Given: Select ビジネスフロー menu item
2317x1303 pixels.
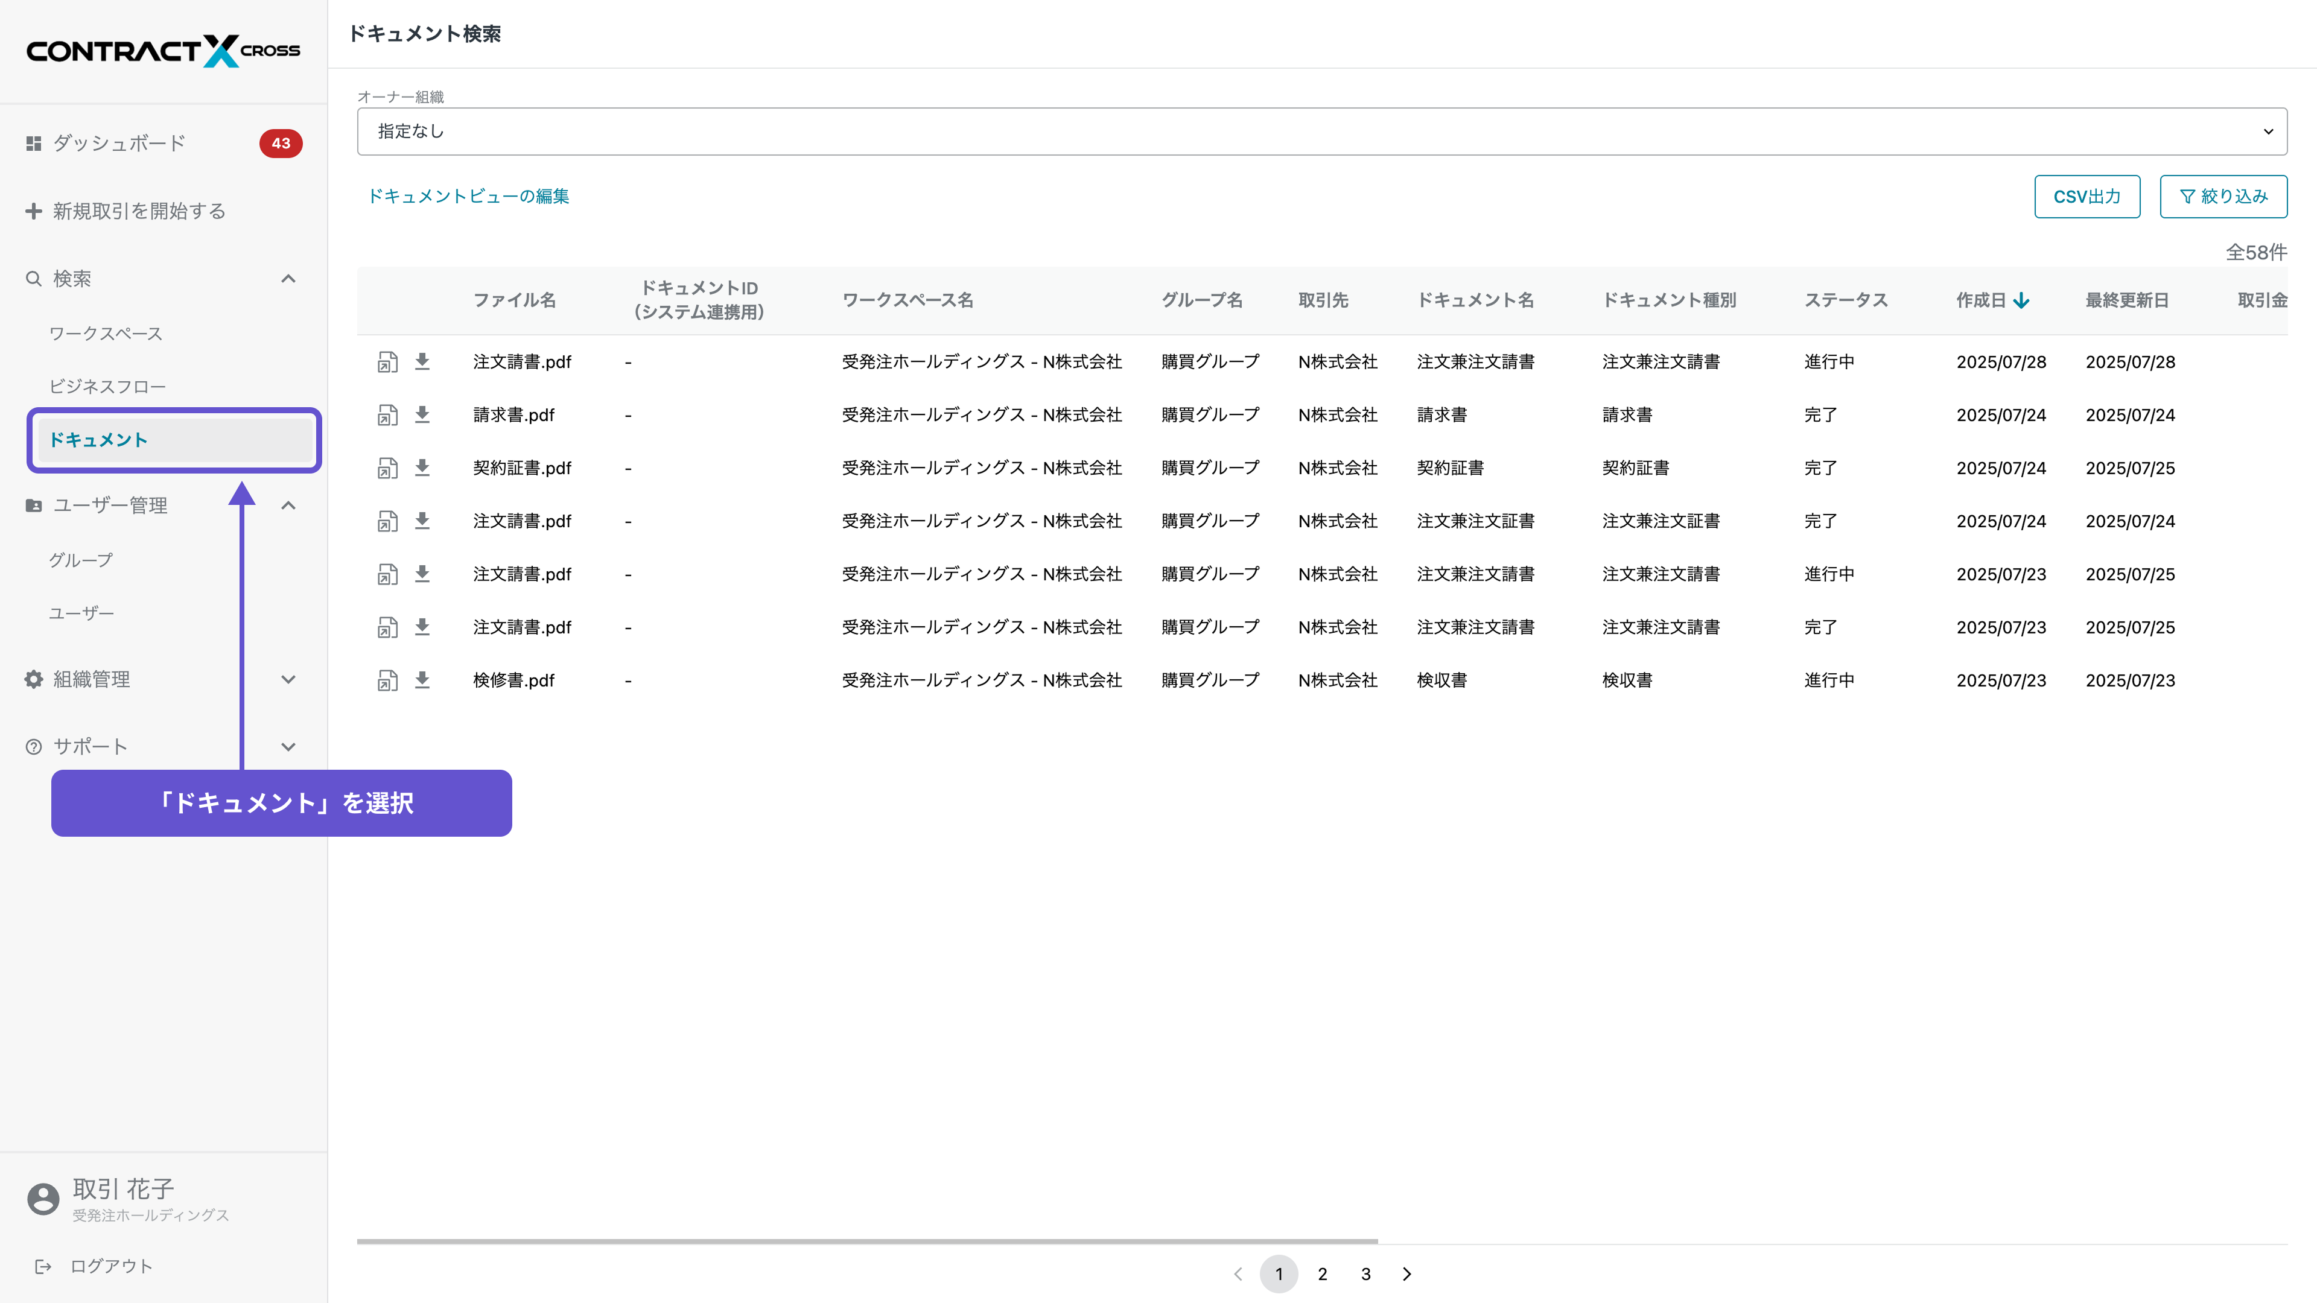Looking at the screenshot, I should [x=107, y=387].
